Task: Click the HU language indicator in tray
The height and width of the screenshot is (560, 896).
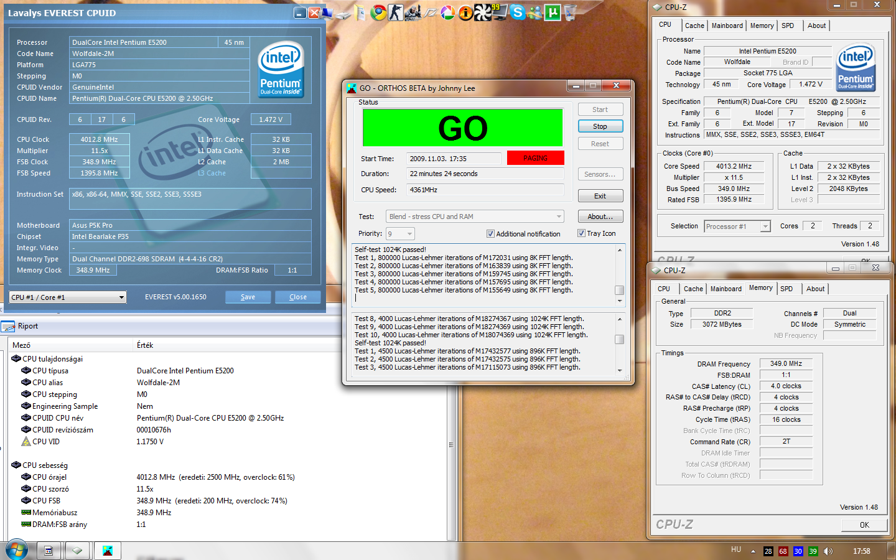Action: coord(736,549)
